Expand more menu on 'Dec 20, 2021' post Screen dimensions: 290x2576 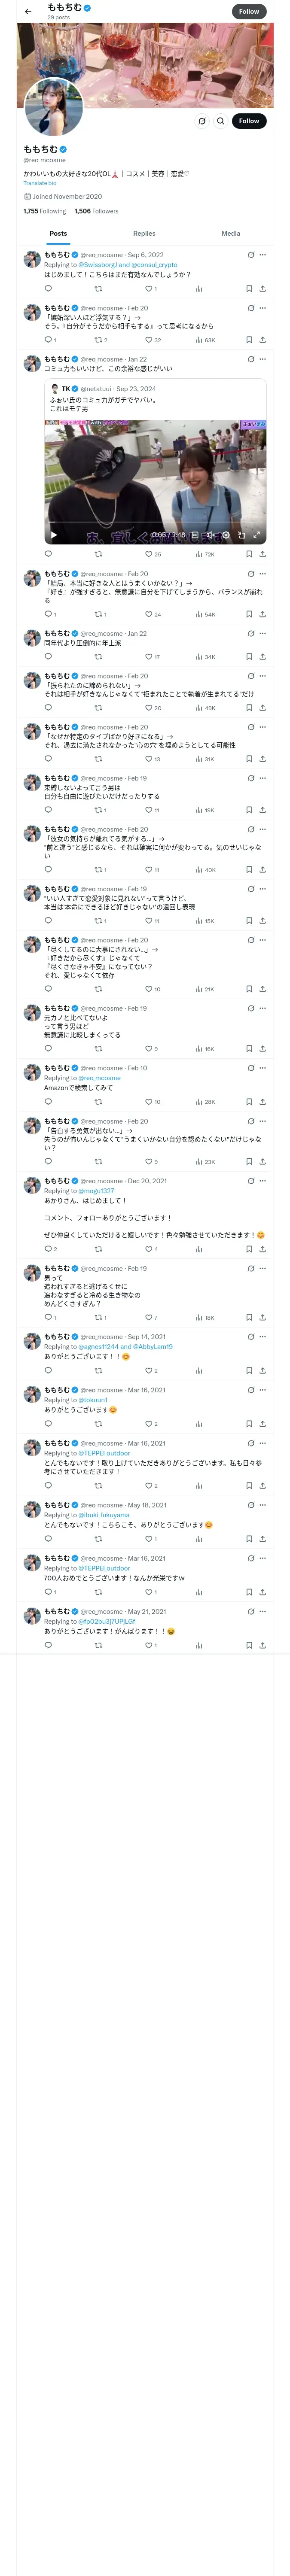click(x=263, y=1181)
